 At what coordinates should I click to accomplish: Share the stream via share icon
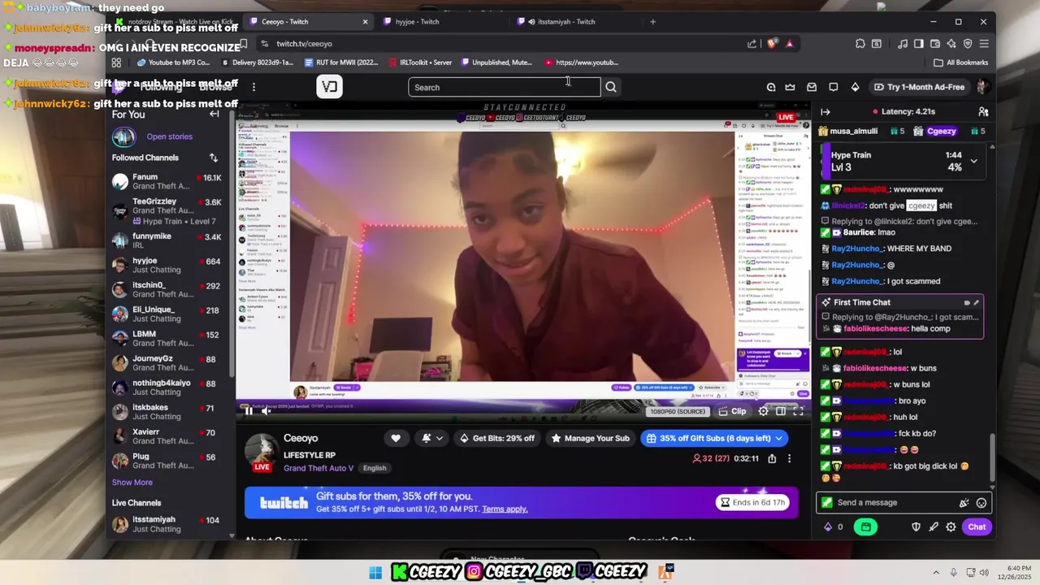[x=772, y=458]
